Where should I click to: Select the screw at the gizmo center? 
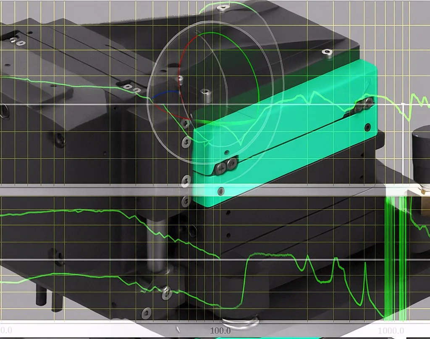coord(205,91)
